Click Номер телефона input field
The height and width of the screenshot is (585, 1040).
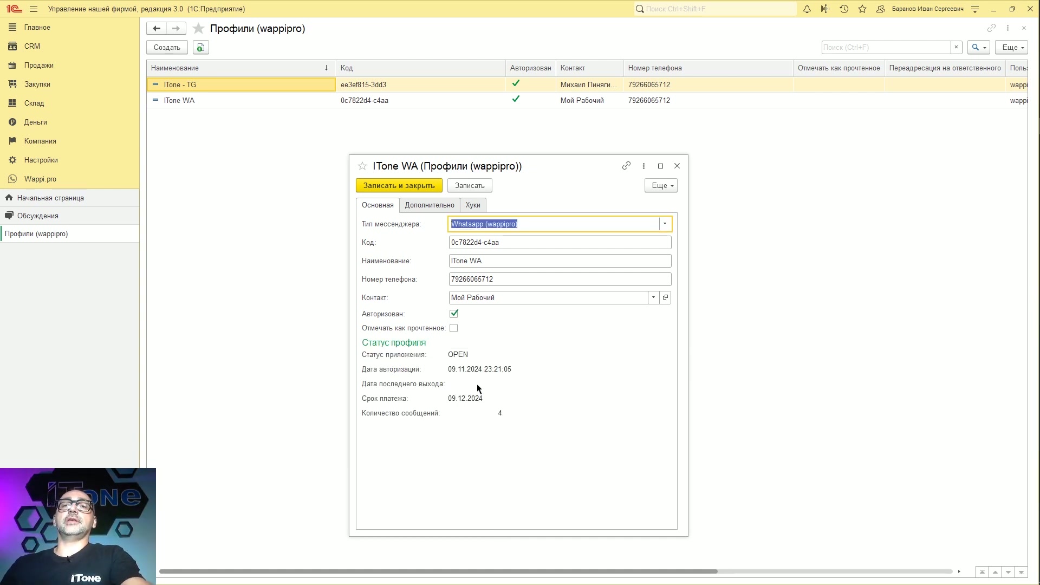coord(560,279)
